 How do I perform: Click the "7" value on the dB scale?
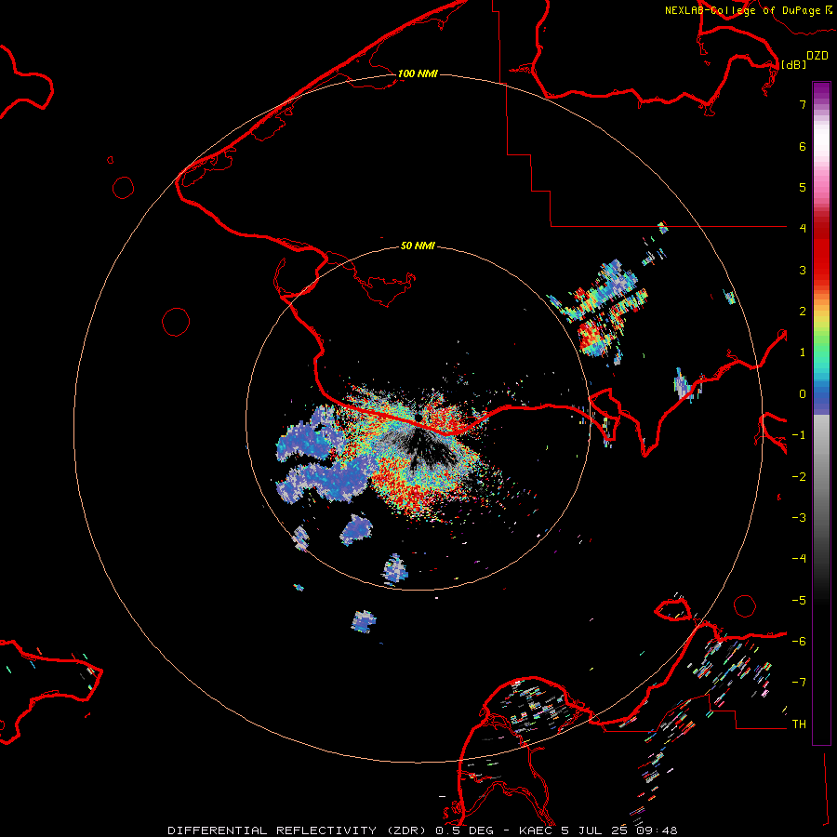(x=803, y=104)
